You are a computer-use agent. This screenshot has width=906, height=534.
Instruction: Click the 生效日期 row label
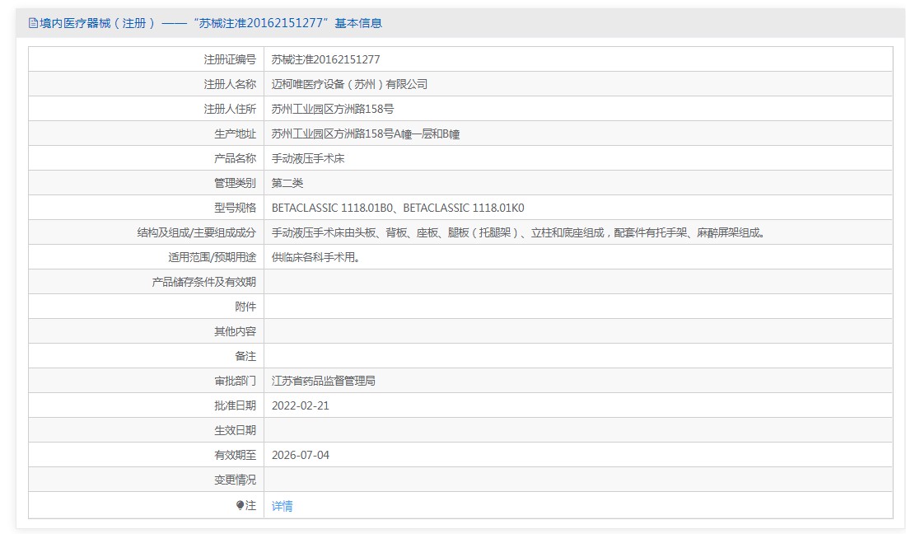tap(236, 430)
